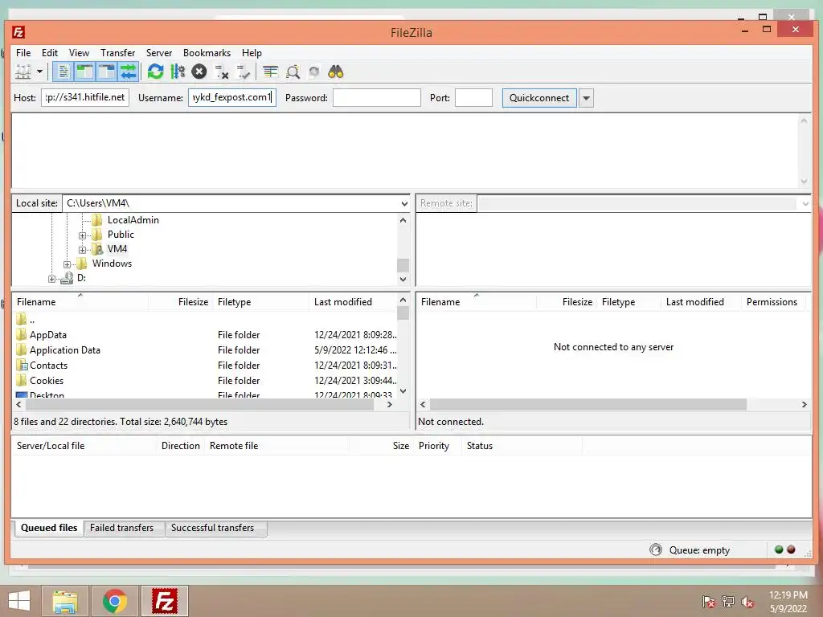
Task: Open File Explorer from the taskbar
Action: (65, 601)
